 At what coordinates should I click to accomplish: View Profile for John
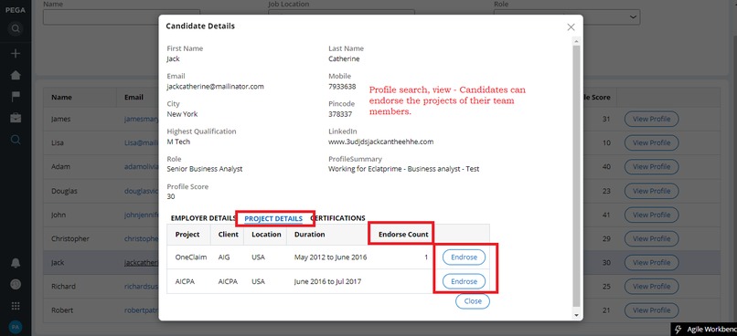(651, 215)
